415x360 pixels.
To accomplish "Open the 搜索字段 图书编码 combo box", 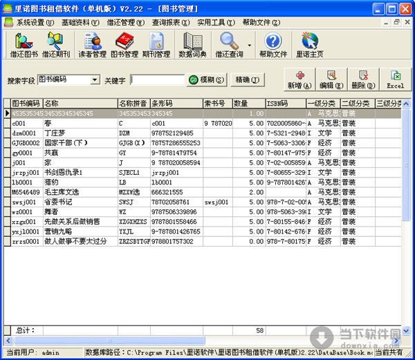I will click(x=68, y=79).
